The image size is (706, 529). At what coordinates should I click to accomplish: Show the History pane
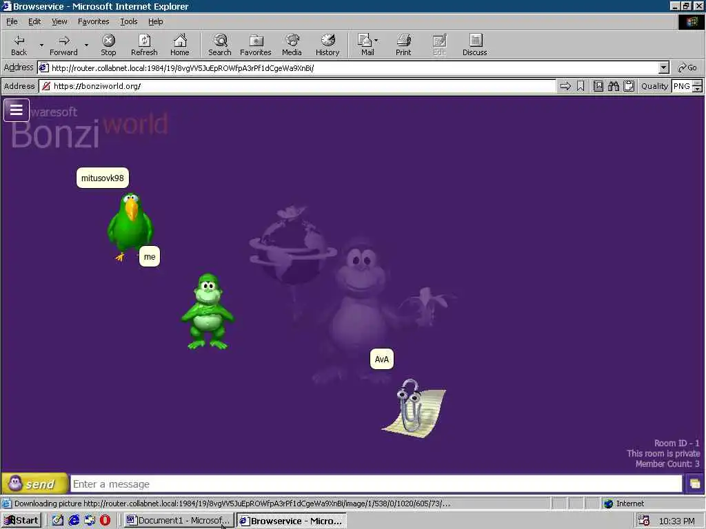click(327, 45)
